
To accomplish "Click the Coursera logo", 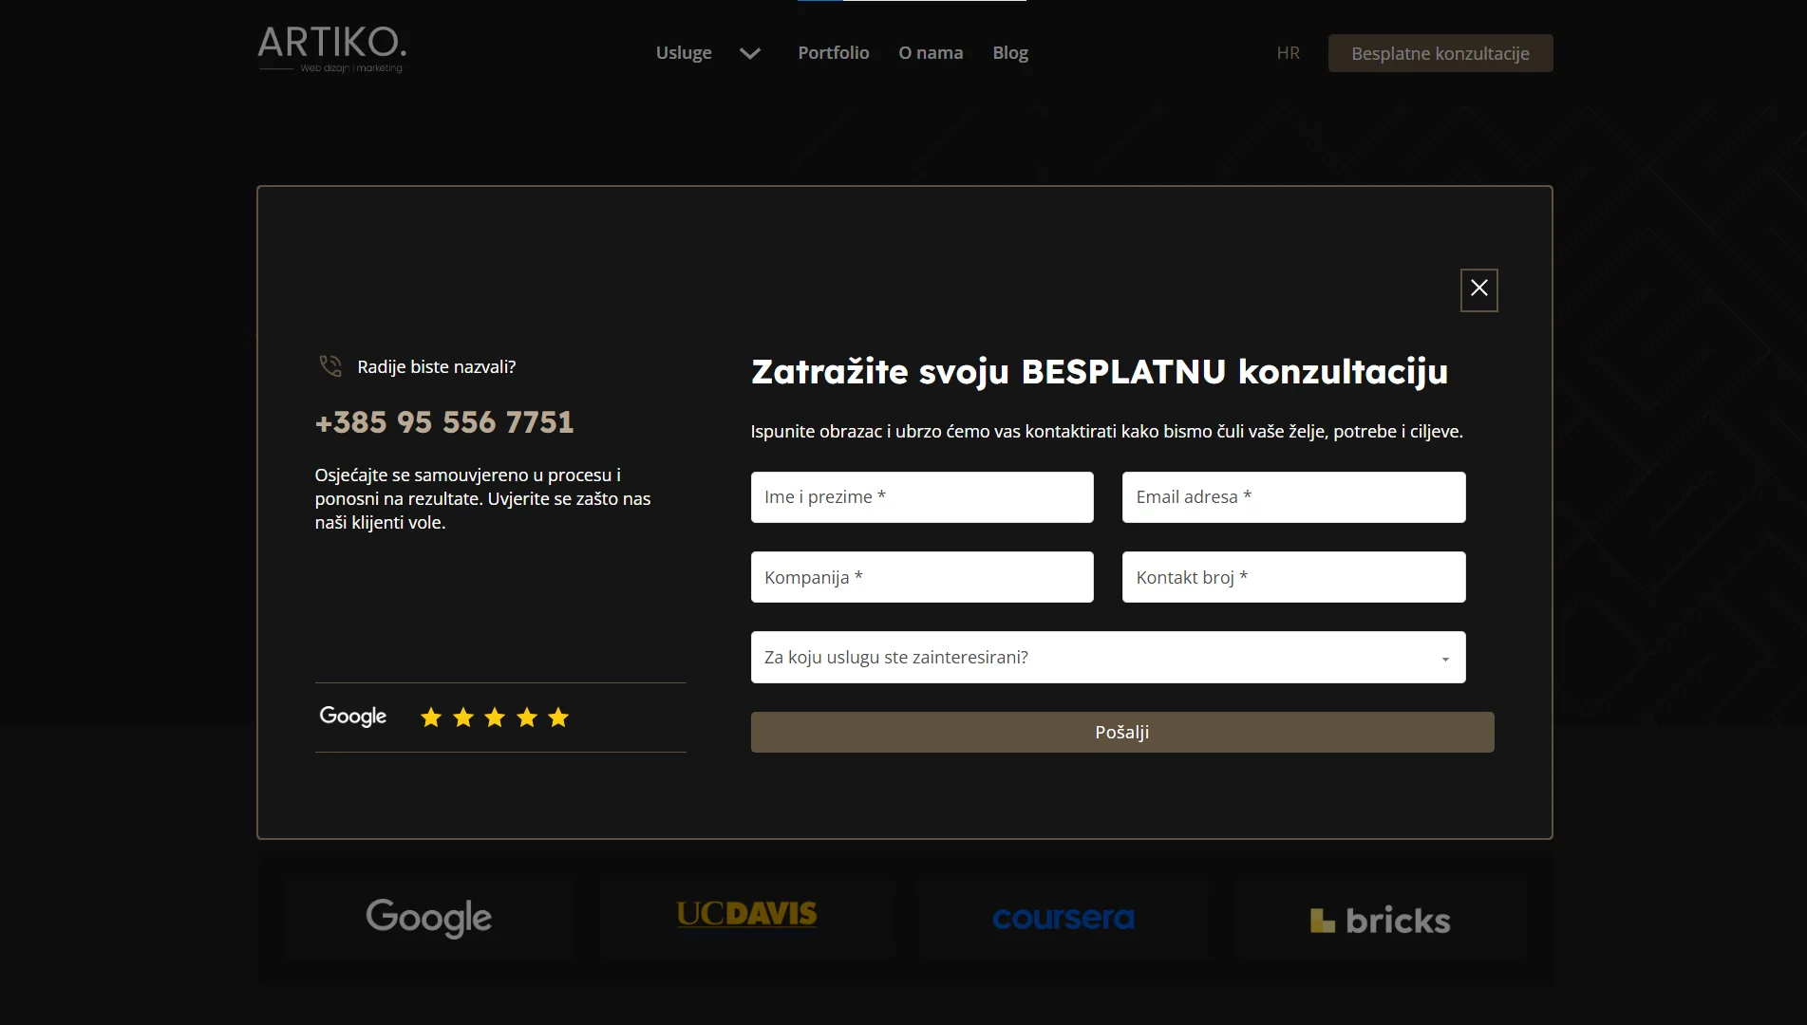I will (1063, 919).
